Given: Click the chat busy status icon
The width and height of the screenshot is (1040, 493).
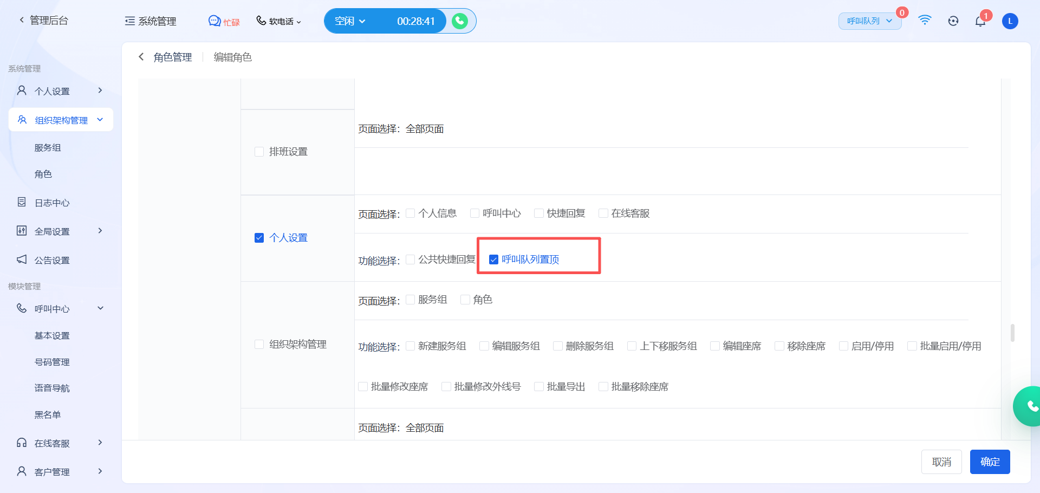Looking at the screenshot, I should click(x=214, y=21).
